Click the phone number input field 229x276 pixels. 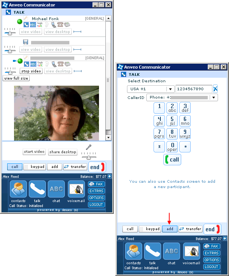[194, 89]
